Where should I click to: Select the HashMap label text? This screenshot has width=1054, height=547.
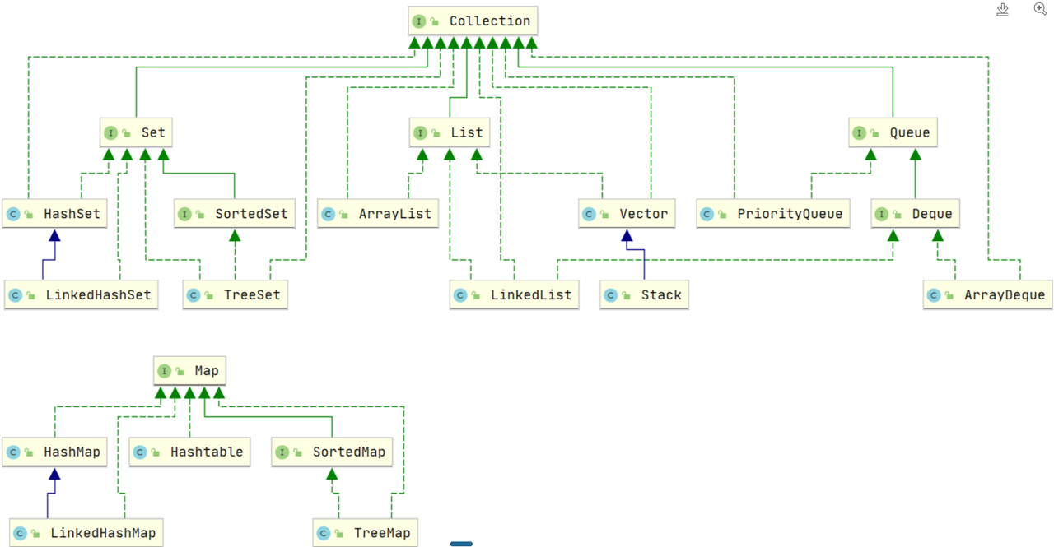[x=72, y=452]
